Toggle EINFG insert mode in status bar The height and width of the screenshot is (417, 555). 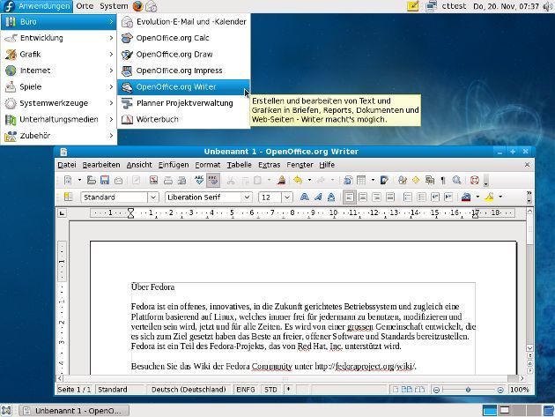(x=245, y=390)
